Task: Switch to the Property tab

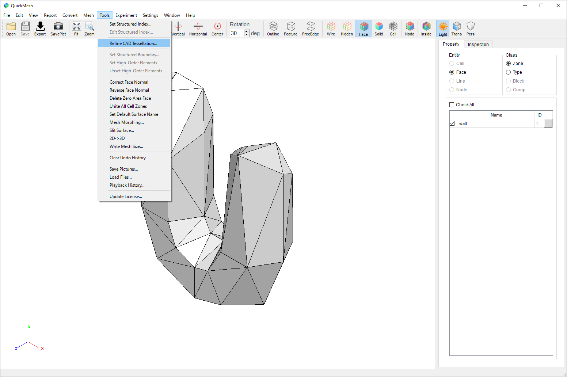Action: 451,44
